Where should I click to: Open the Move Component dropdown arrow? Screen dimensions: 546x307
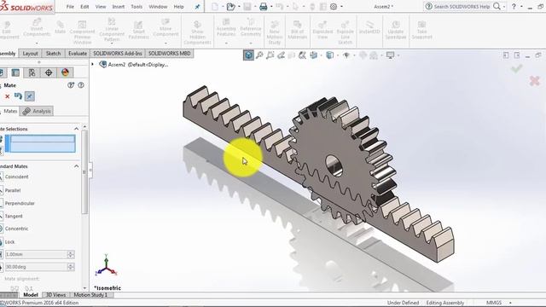click(166, 43)
